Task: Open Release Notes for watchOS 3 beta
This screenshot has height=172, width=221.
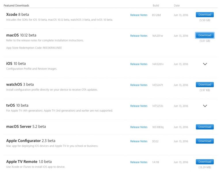Action: tap(139, 85)
